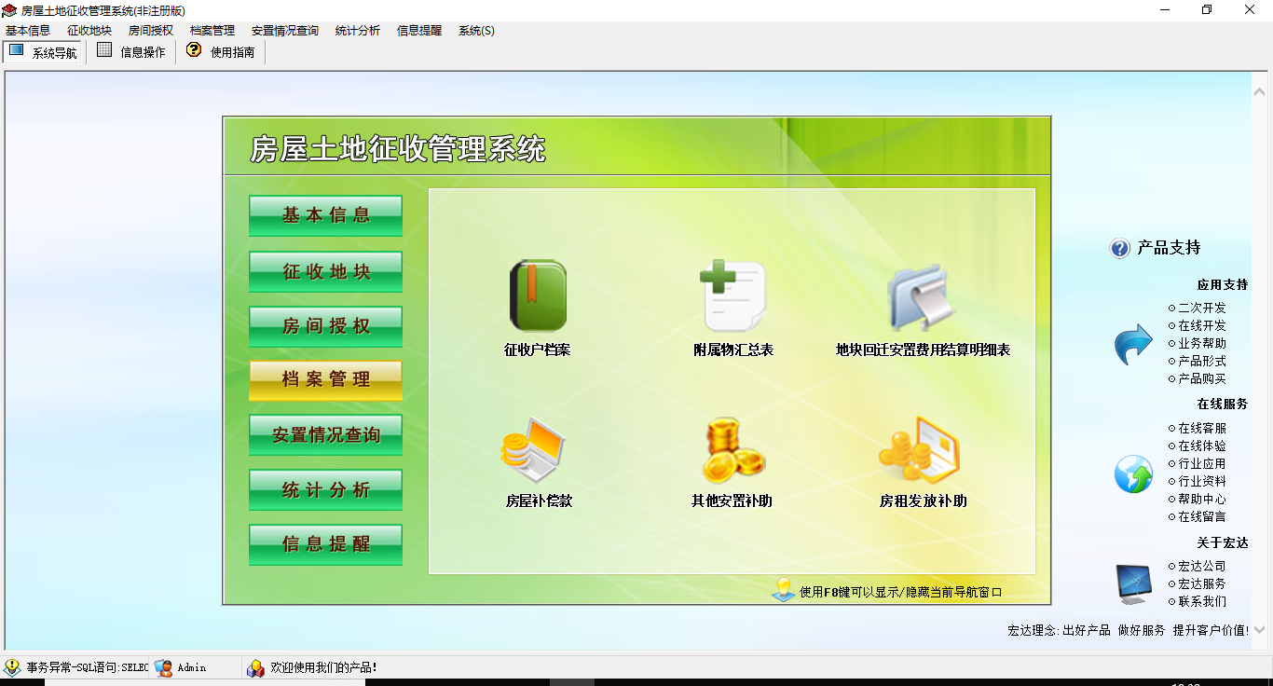Open the 系统(S) menu

476,31
